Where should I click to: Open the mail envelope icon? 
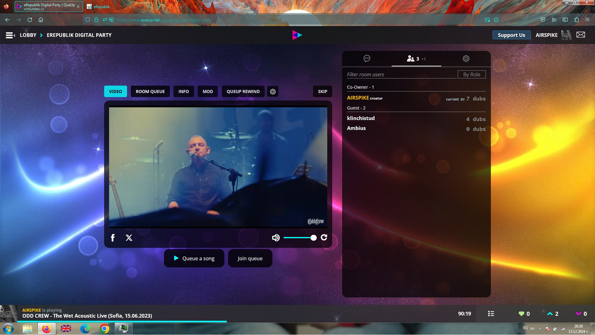[x=581, y=35]
